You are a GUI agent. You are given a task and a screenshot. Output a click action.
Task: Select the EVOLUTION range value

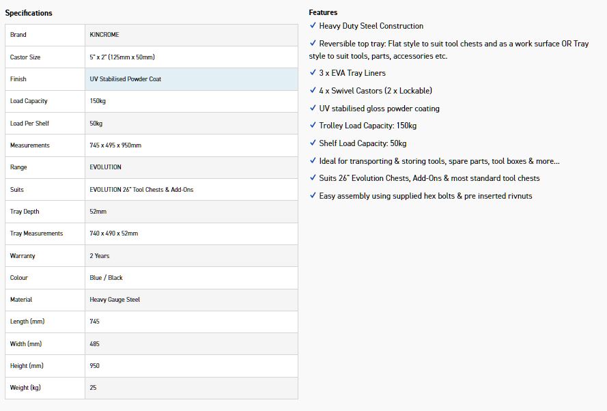pyautogui.click(x=106, y=167)
